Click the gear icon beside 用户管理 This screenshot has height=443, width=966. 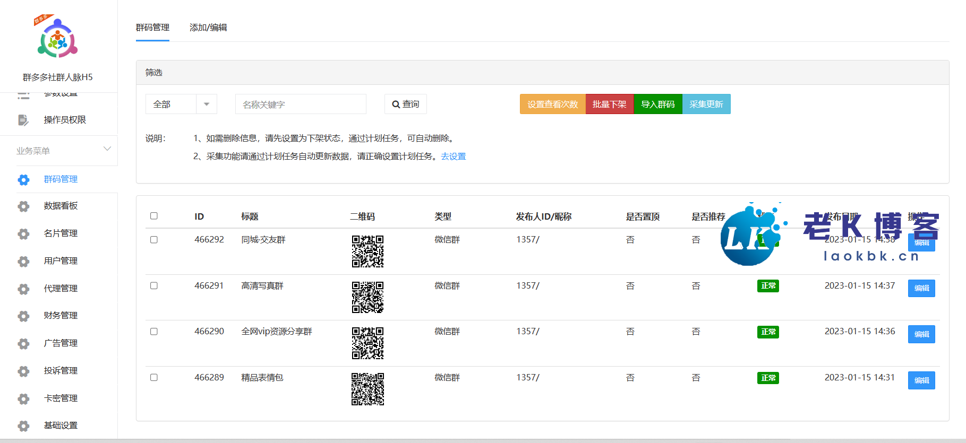[x=23, y=262]
